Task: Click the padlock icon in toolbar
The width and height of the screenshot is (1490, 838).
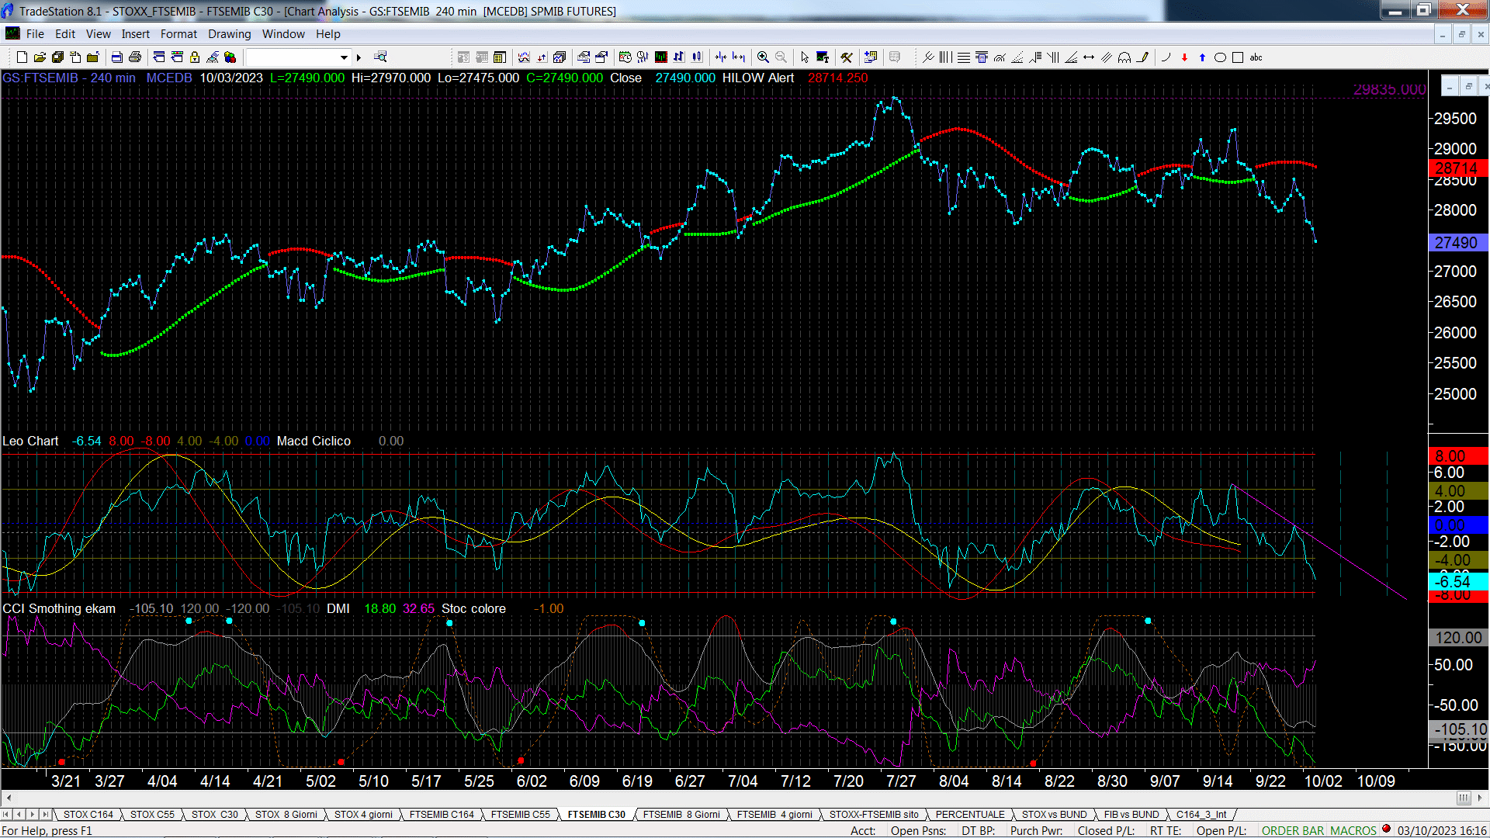Action: click(195, 57)
